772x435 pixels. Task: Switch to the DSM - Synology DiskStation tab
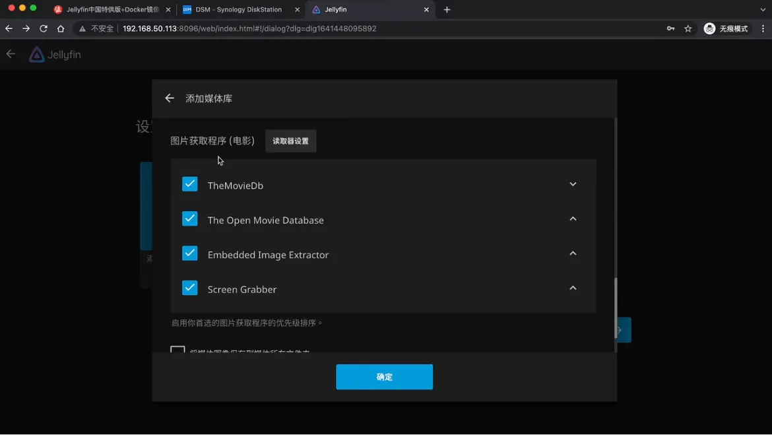(x=238, y=10)
